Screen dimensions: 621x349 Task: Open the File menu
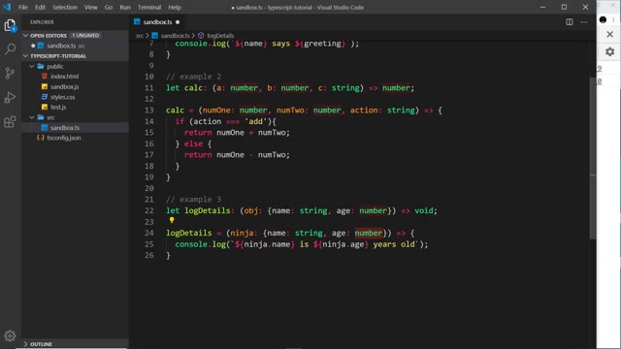coord(23,7)
